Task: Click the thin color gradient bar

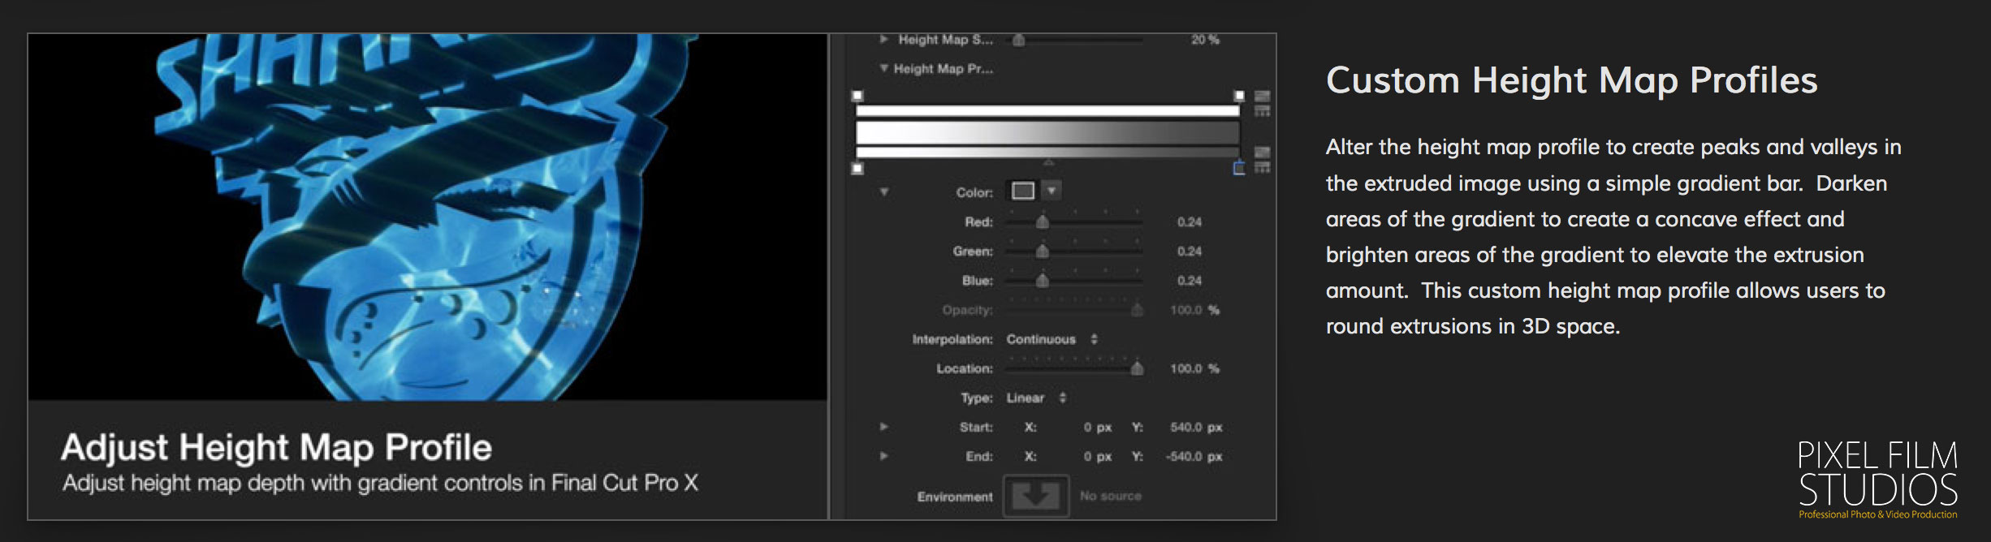Action: pyautogui.click(x=1047, y=153)
